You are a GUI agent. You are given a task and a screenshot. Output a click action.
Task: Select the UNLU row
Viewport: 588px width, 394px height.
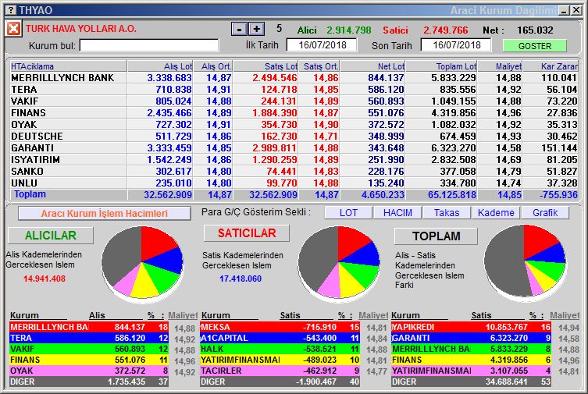pos(294,183)
